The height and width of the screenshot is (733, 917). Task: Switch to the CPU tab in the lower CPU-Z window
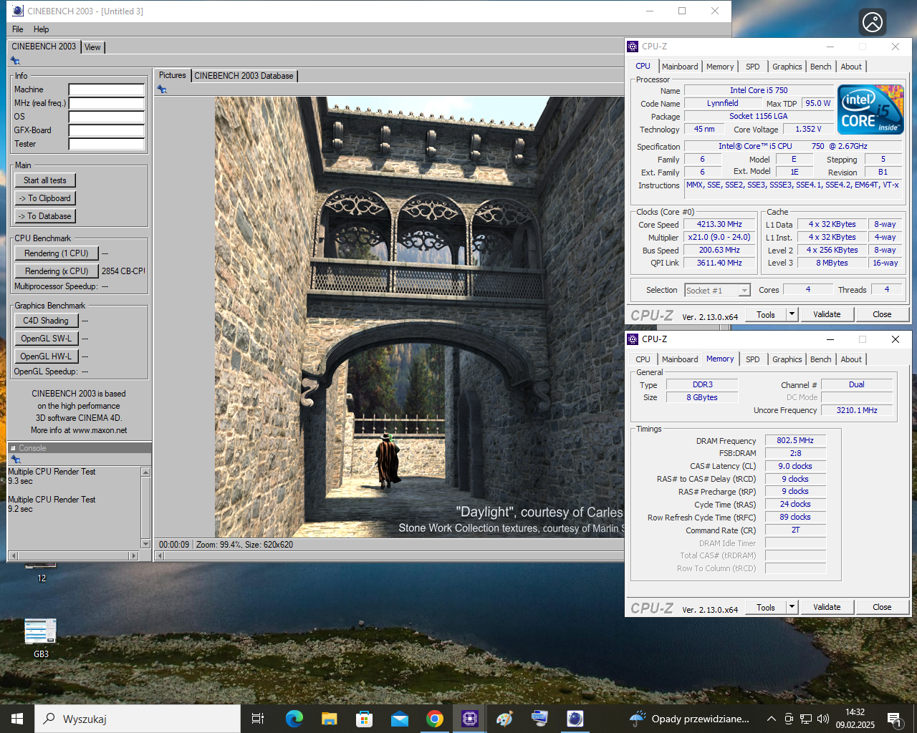643,359
